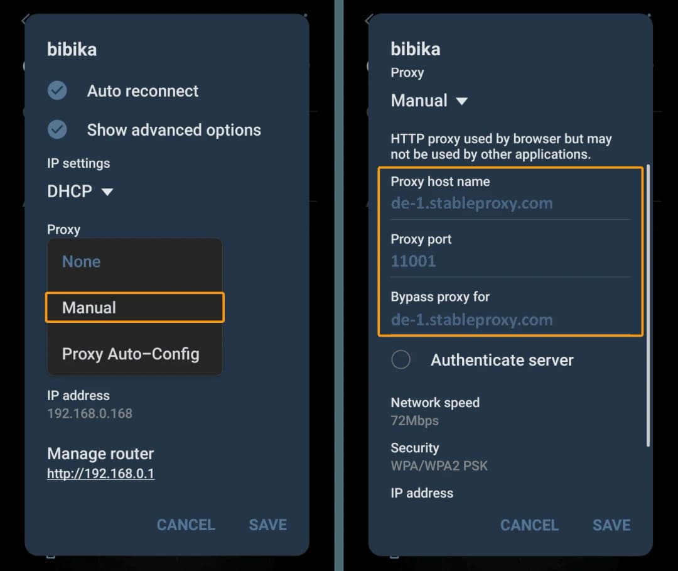
Task: Select None from the Proxy menu
Action: coord(81,261)
